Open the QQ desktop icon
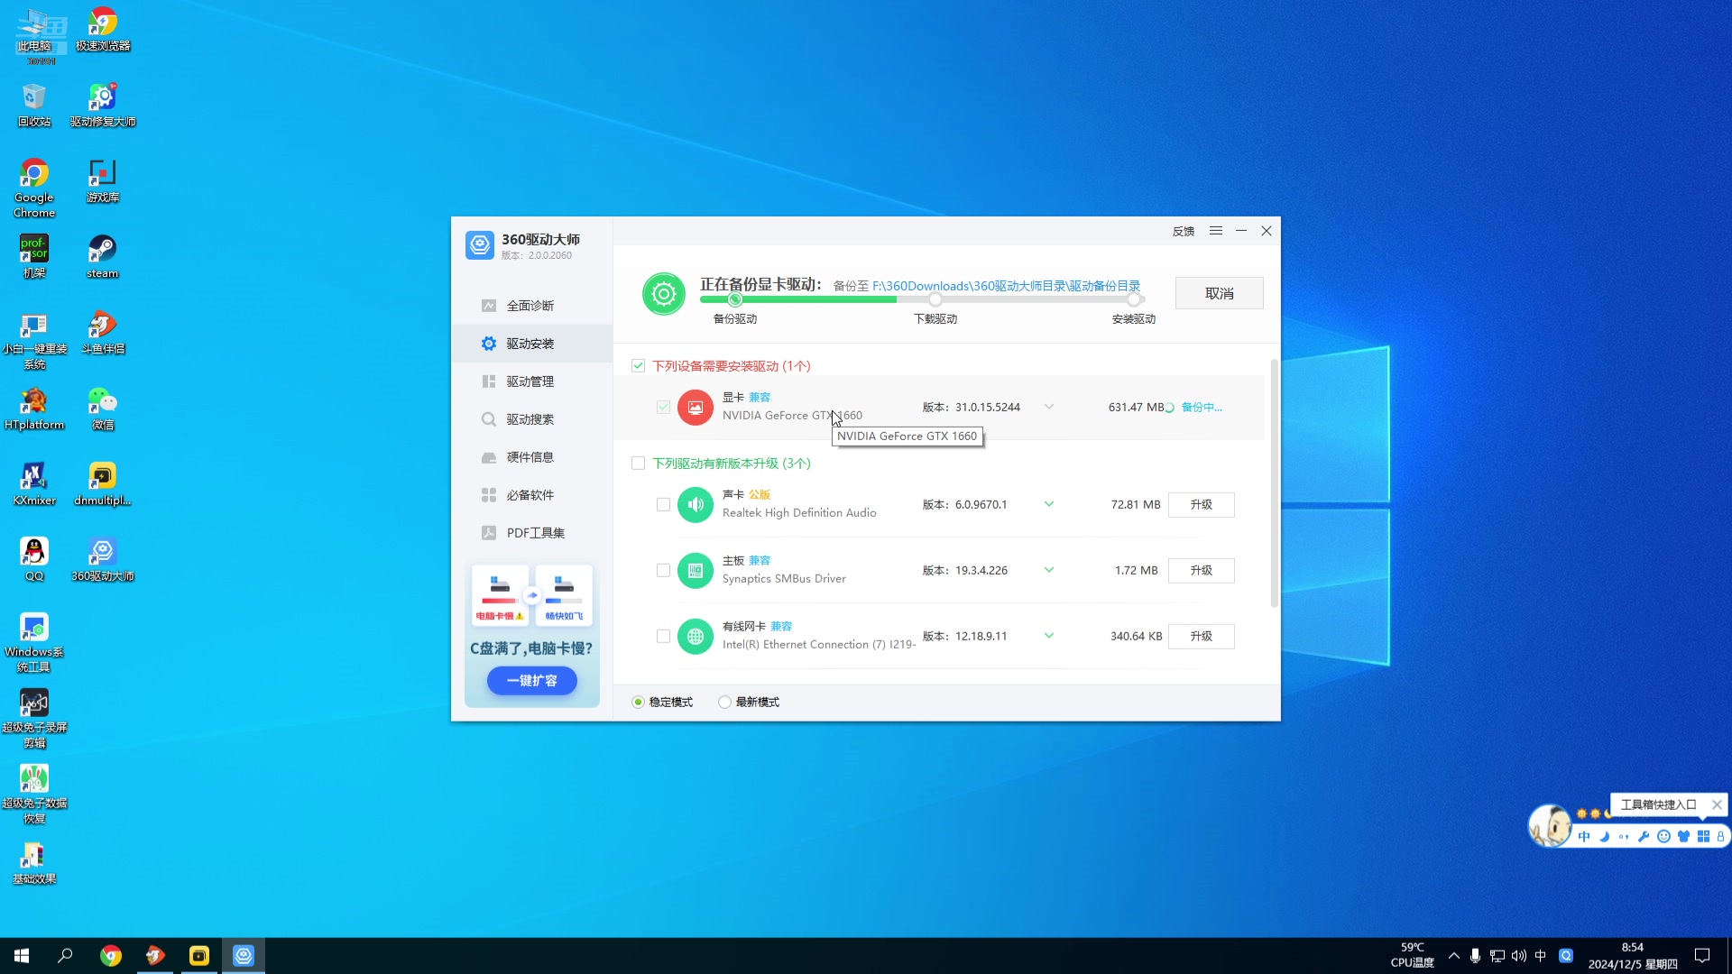This screenshot has width=1732, height=974. (34, 559)
